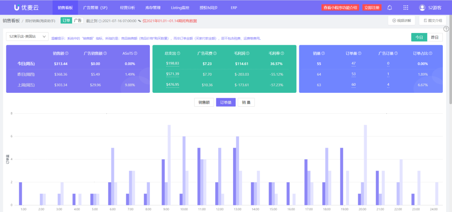This screenshot has height=212, width=452.
Task: Click the help icon next to 销售额
Action: tap(67, 54)
